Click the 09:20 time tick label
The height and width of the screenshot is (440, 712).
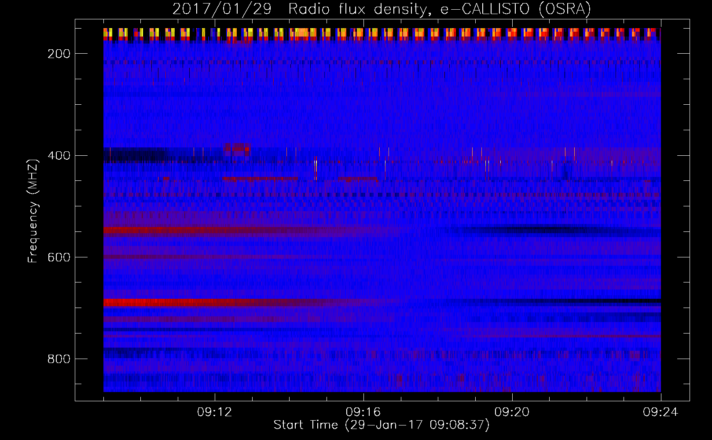512,412
